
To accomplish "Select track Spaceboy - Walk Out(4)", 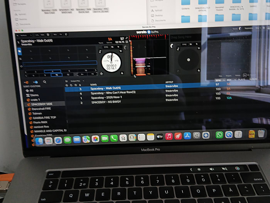I will pyautogui.click(x=105, y=88).
